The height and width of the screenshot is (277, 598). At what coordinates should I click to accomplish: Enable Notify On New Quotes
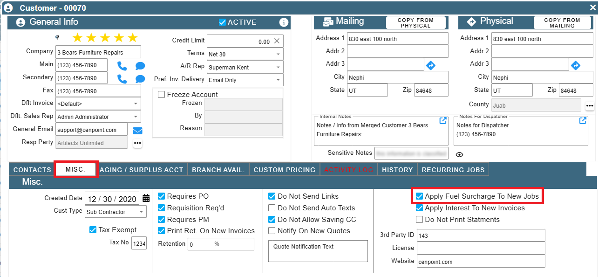272,231
